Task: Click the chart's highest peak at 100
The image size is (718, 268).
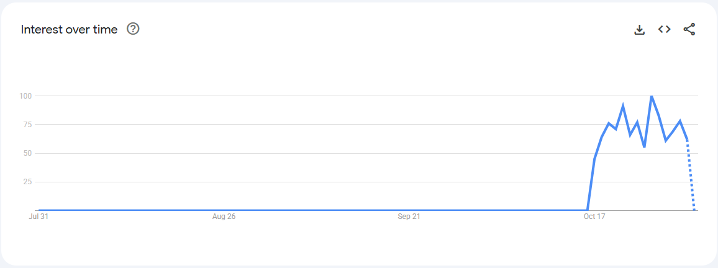Action: coord(651,96)
